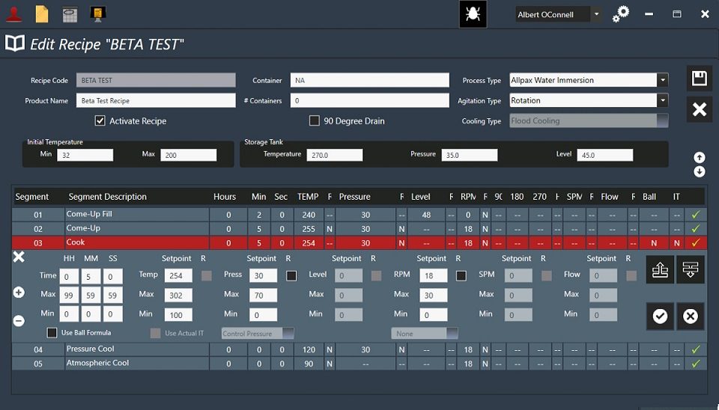Click the TEMP column header
Screen dimensions: 719x410
(308, 197)
